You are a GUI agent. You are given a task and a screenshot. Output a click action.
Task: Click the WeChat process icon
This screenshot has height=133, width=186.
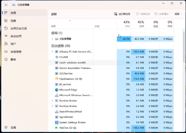click(x=57, y=128)
